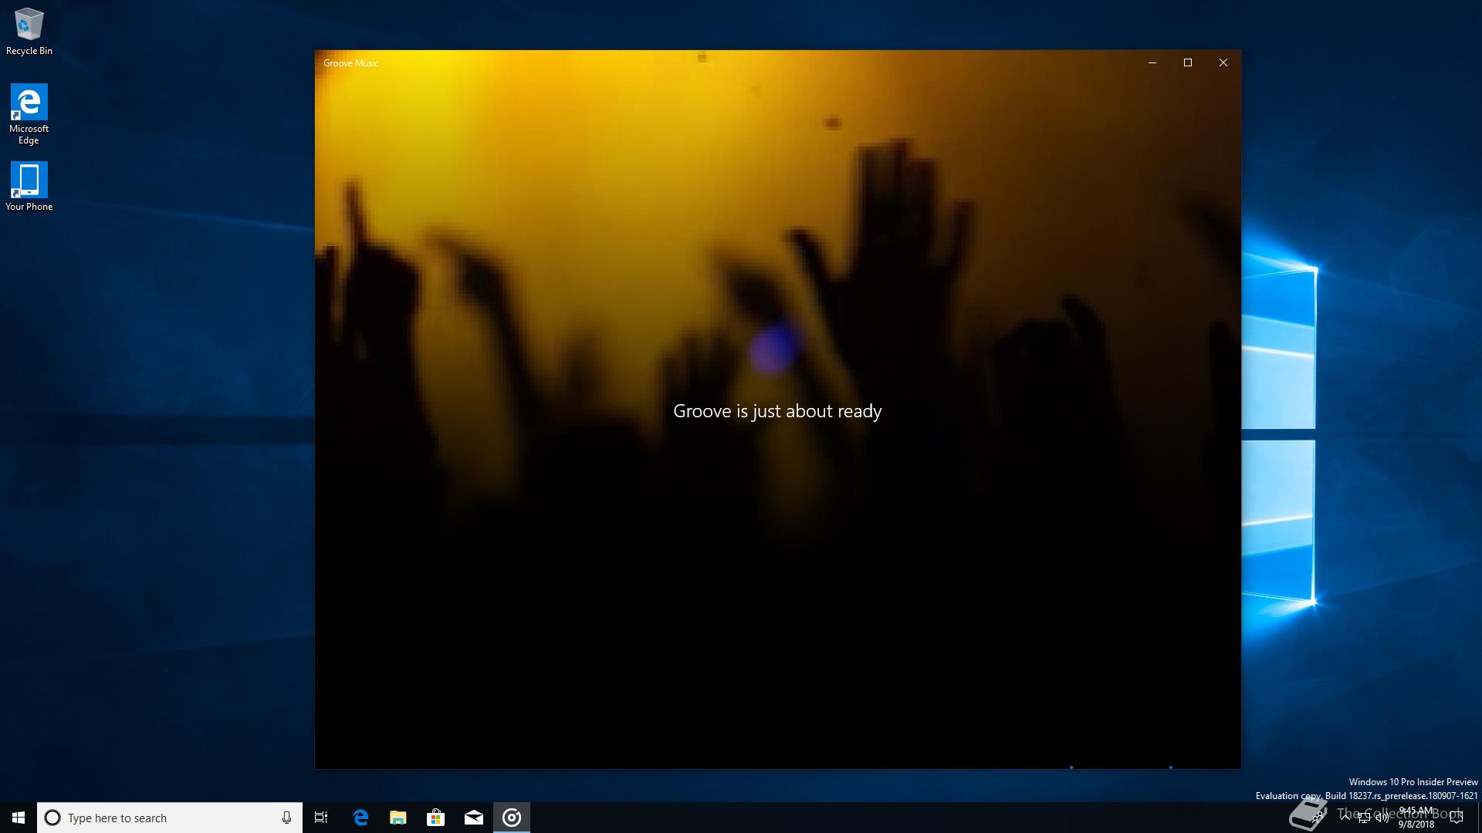Minimize the Groove Music window
Viewport: 1482px width, 833px height.
(1152, 62)
